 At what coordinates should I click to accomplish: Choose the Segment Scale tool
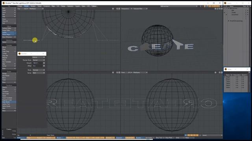point(9,100)
